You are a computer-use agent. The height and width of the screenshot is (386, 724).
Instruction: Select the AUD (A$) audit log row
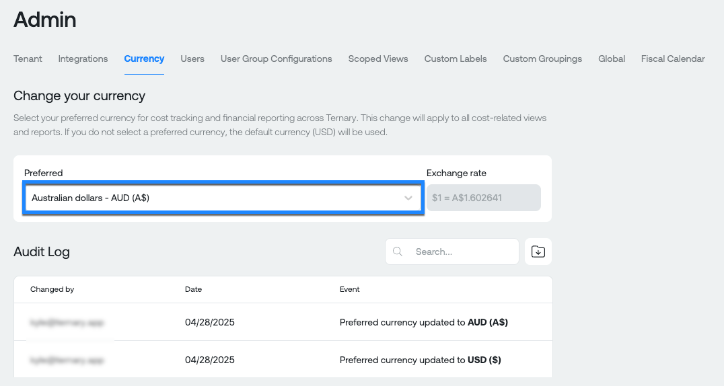pyautogui.click(x=283, y=322)
